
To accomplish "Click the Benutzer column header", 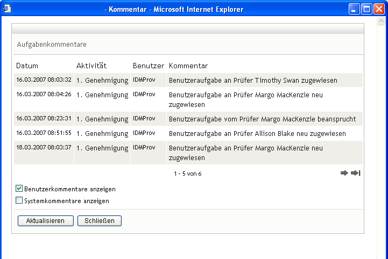I will point(149,66).
